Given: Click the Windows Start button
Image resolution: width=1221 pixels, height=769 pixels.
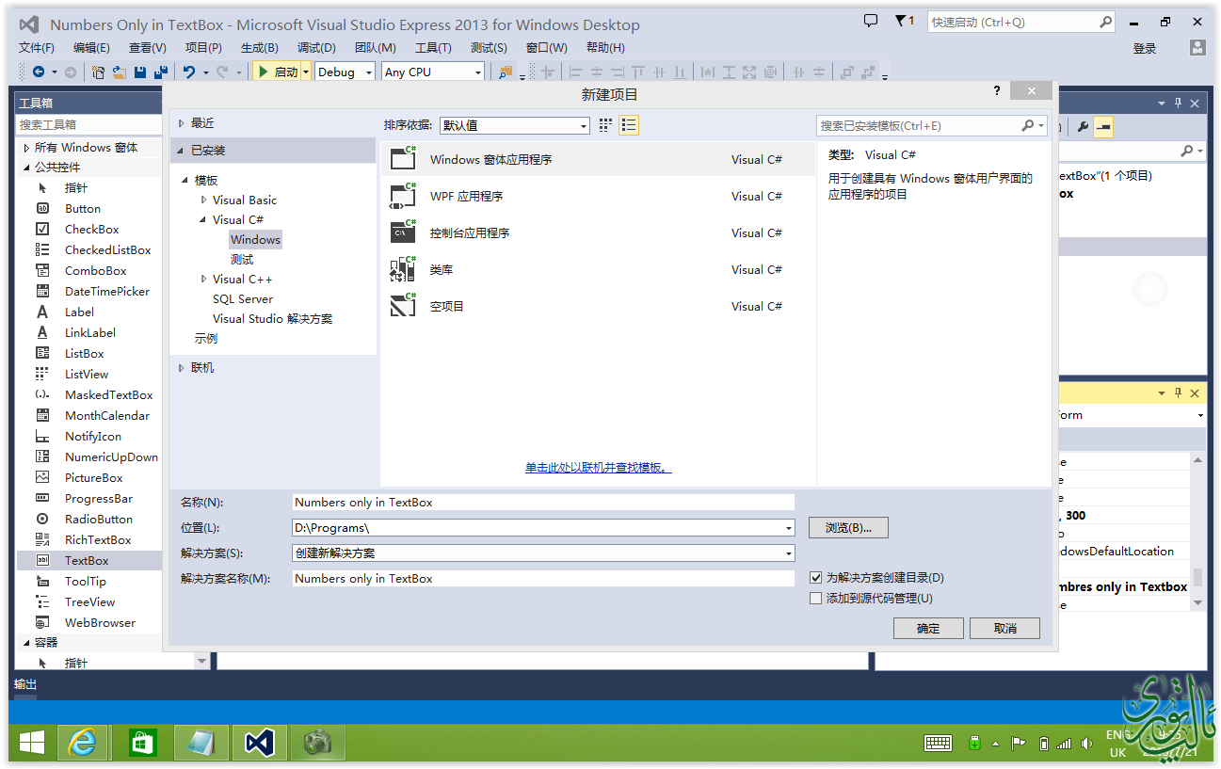Looking at the screenshot, I should (32, 744).
